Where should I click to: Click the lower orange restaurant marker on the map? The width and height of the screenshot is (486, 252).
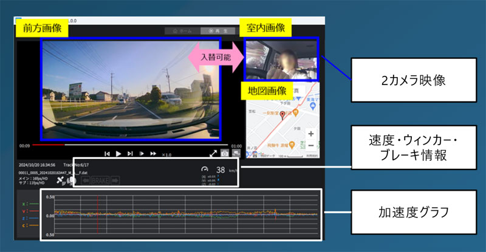click(292, 145)
